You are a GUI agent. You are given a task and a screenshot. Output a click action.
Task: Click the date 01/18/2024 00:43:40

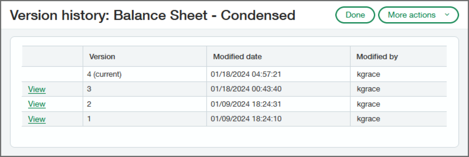coord(246,89)
